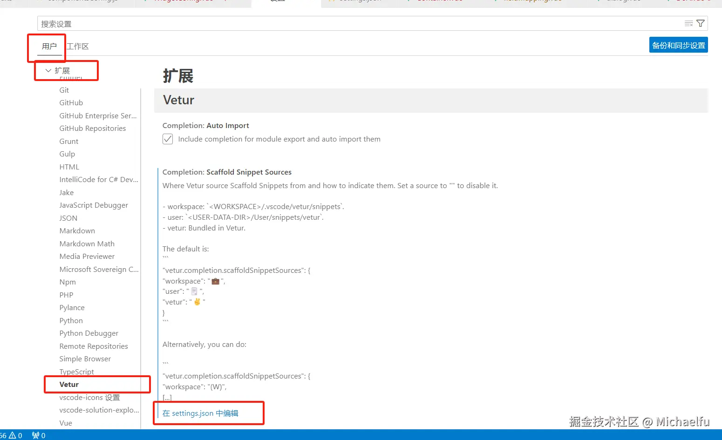Select Vue in the settings tree
Screen dimensions: 722x440
click(66, 423)
